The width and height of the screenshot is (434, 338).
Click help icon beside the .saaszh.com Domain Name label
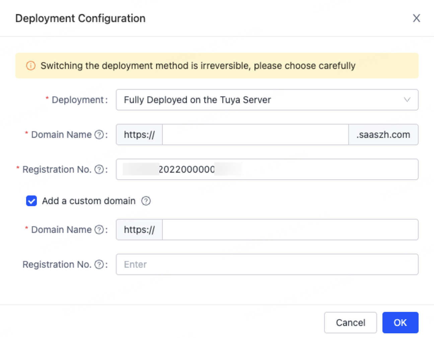tap(99, 135)
